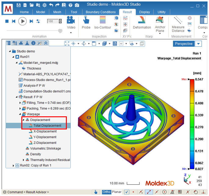Switch to the Display ribbon tab
209x196 pixels.
pos(145,12)
